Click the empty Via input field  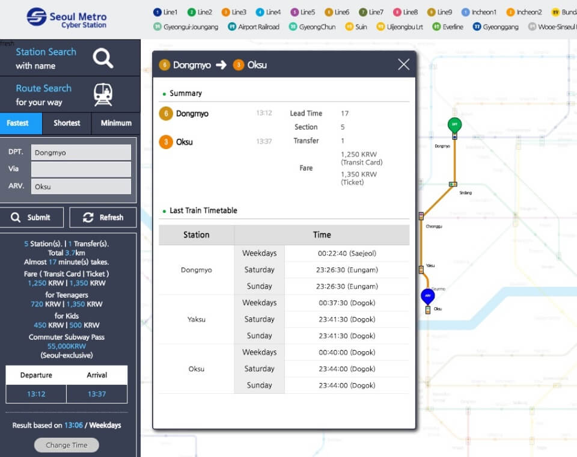pos(81,170)
